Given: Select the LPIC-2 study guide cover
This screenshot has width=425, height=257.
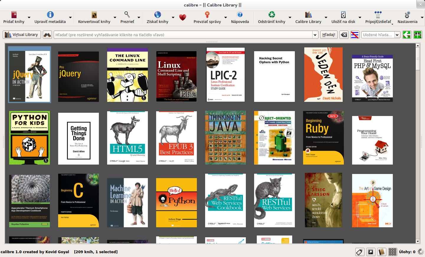Looking at the screenshot, I should click(x=225, y=75).
